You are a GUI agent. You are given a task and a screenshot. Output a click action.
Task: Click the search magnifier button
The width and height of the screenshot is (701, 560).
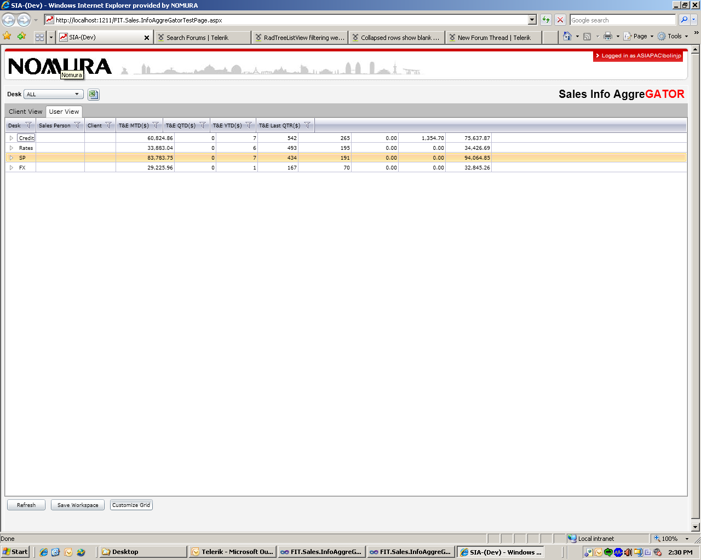click(684, 20)
